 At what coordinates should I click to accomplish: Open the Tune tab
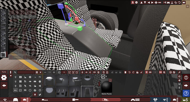tap(4, 72)
